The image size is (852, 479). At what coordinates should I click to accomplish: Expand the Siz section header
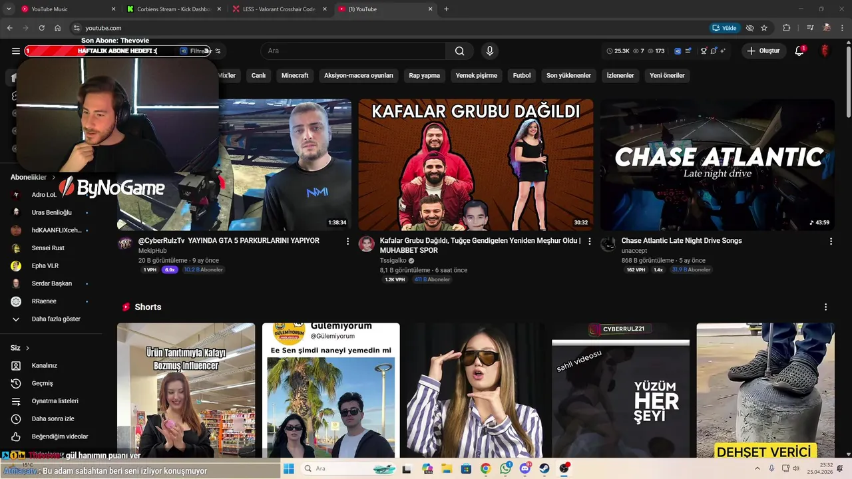[x=20, y=348]
